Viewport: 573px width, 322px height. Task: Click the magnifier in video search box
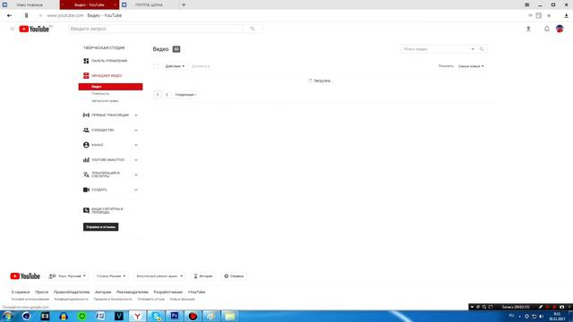pos(482,49)
